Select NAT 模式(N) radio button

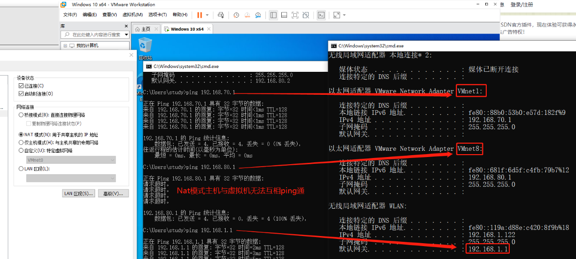pyautogui.click(x=21, y=135)
